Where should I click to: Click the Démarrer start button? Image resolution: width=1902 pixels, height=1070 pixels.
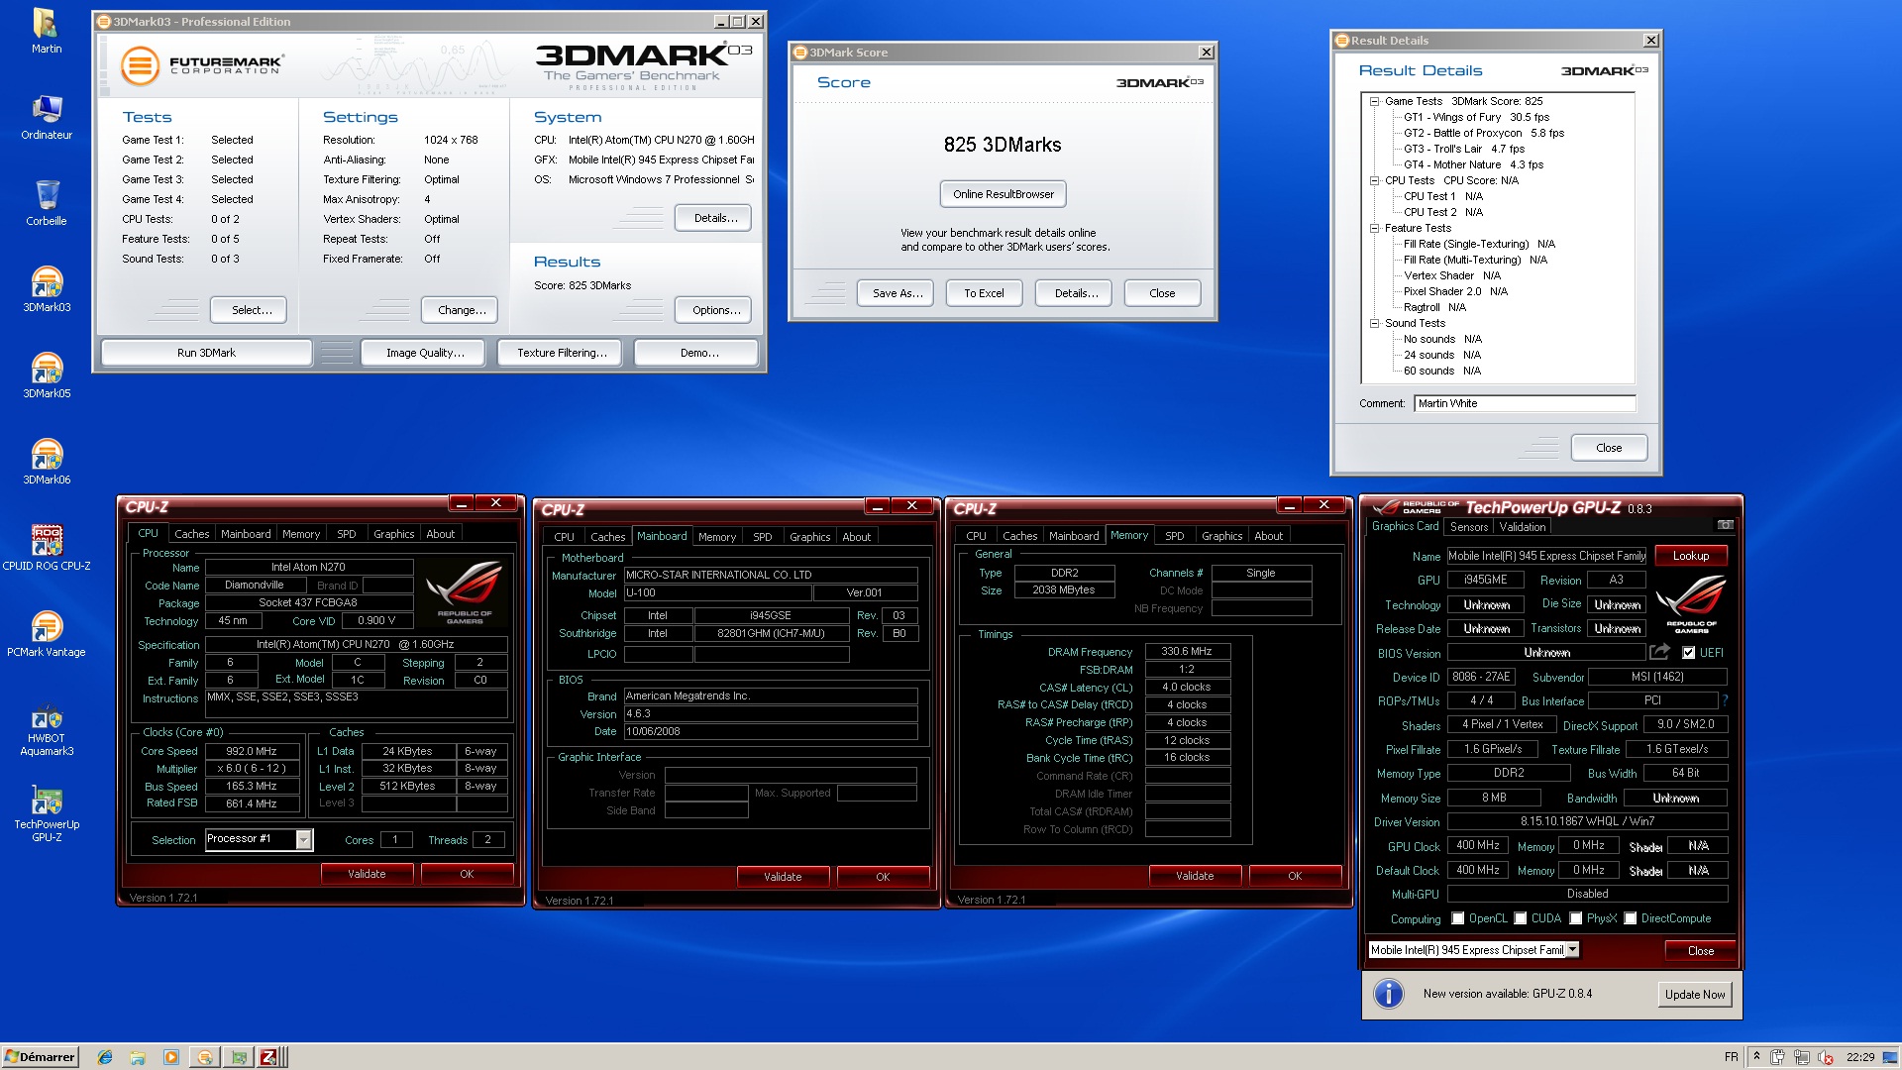pos(41,1057)
